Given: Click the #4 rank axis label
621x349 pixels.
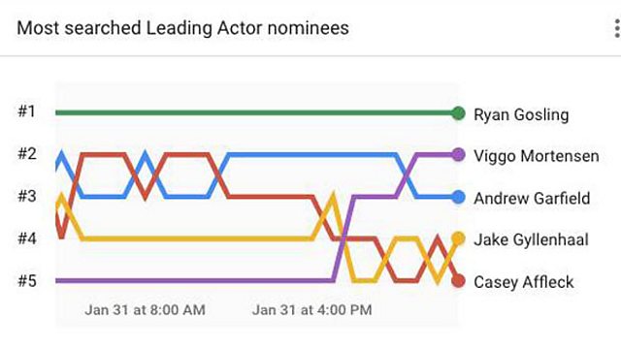Looking at the screenshot, I should coord(27,238).
